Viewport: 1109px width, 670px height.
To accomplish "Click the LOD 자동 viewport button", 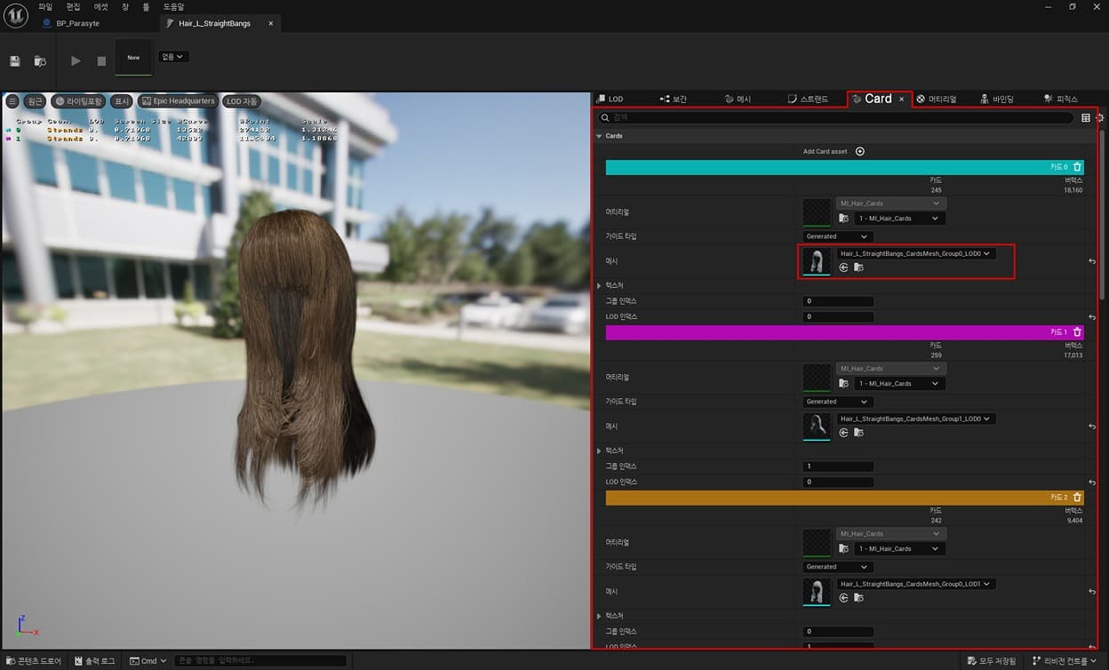I will click(x=242, y=101).
